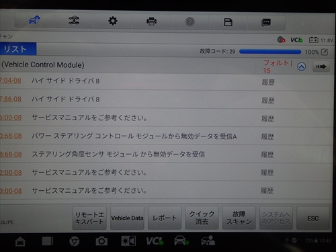Open the camera icon in navigation bar
This screenshot has height=252, width=336.
click(101, 241)
